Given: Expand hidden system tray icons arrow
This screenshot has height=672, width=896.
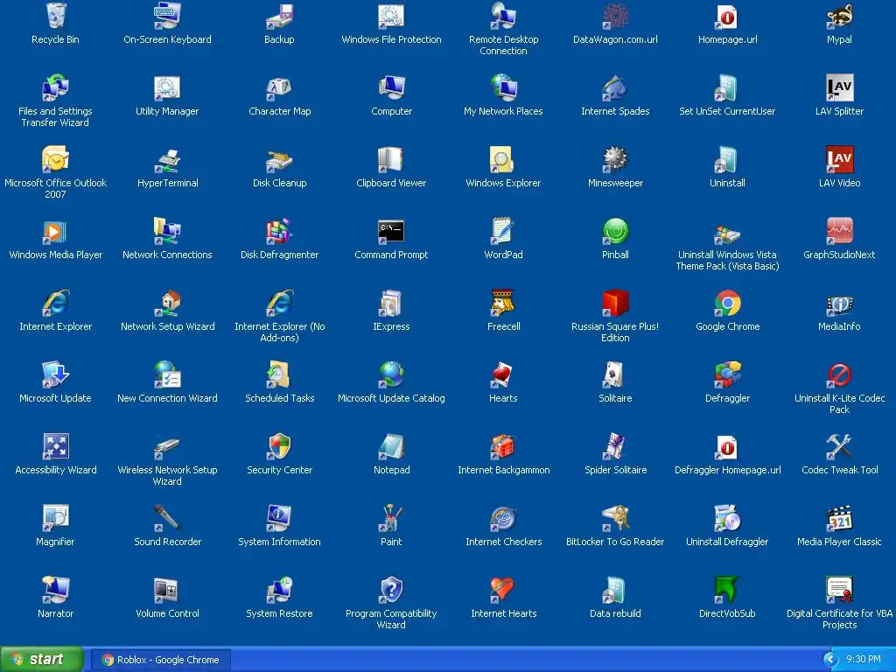Looking at the screenshot, I should pos(829,660).
